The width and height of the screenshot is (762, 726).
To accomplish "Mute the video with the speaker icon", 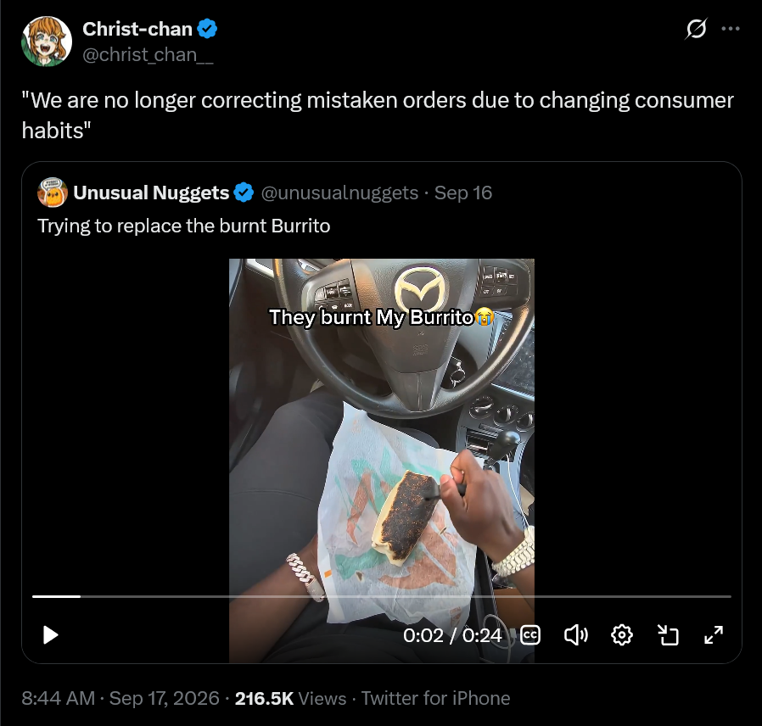I will click(x=576, y=634).
